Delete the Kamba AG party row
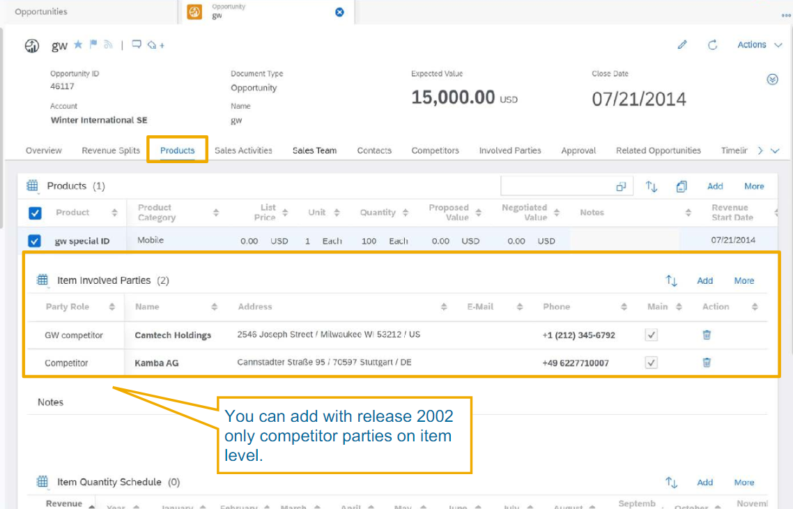The image size is (793, 509). click(x=707, y=363)
